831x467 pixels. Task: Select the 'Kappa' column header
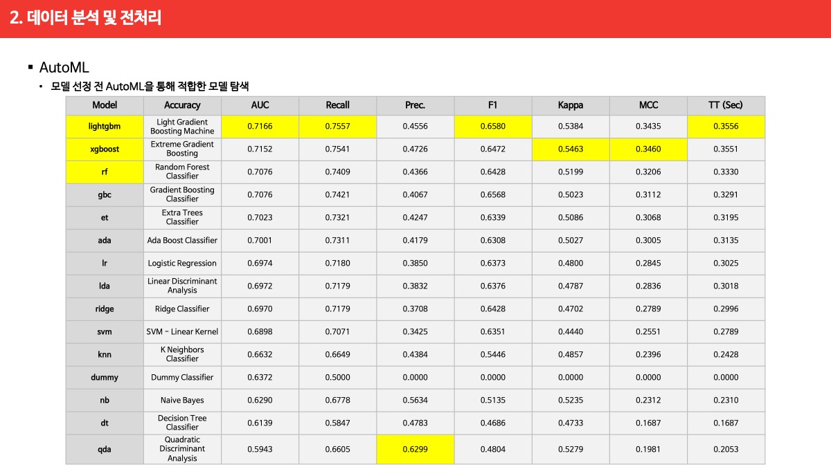[x=570, y=105]
